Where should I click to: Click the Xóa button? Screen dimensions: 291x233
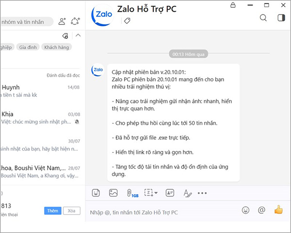(72, 211)
